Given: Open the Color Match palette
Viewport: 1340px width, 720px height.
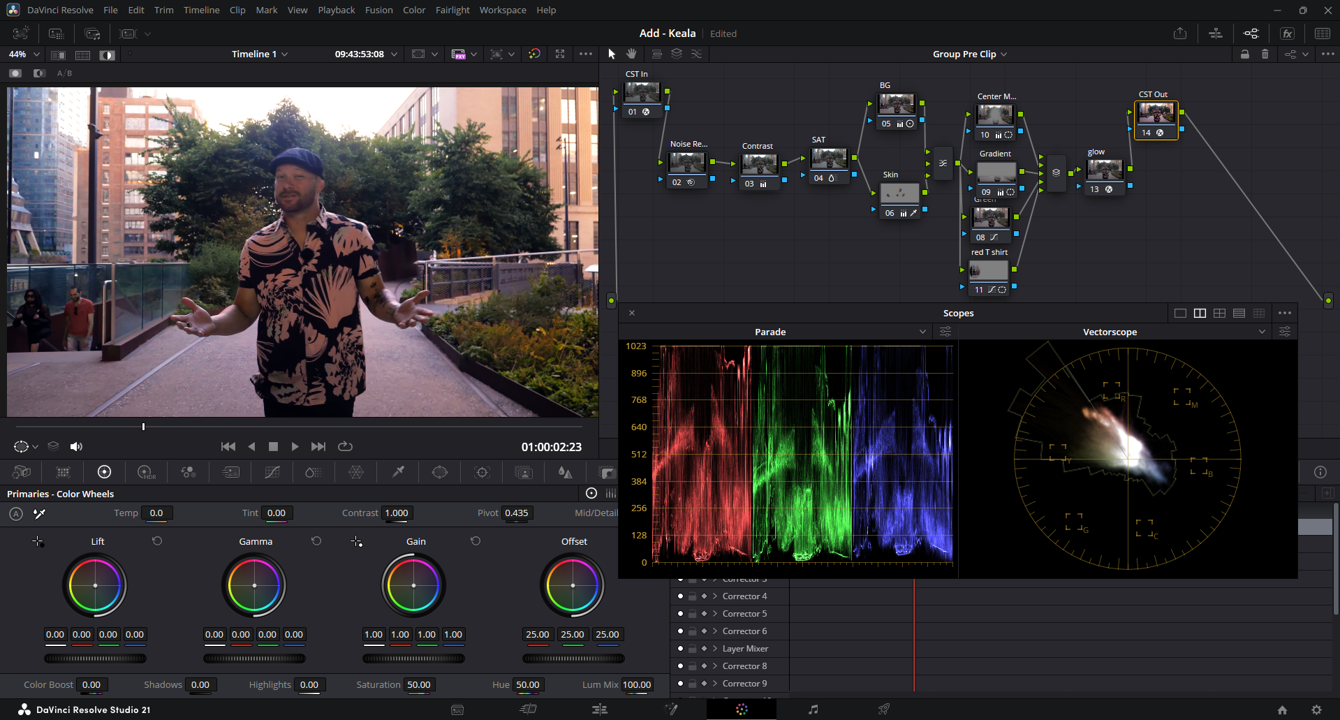Looking at the screenshot, I should pyautogui.click(x=63, y=473).
